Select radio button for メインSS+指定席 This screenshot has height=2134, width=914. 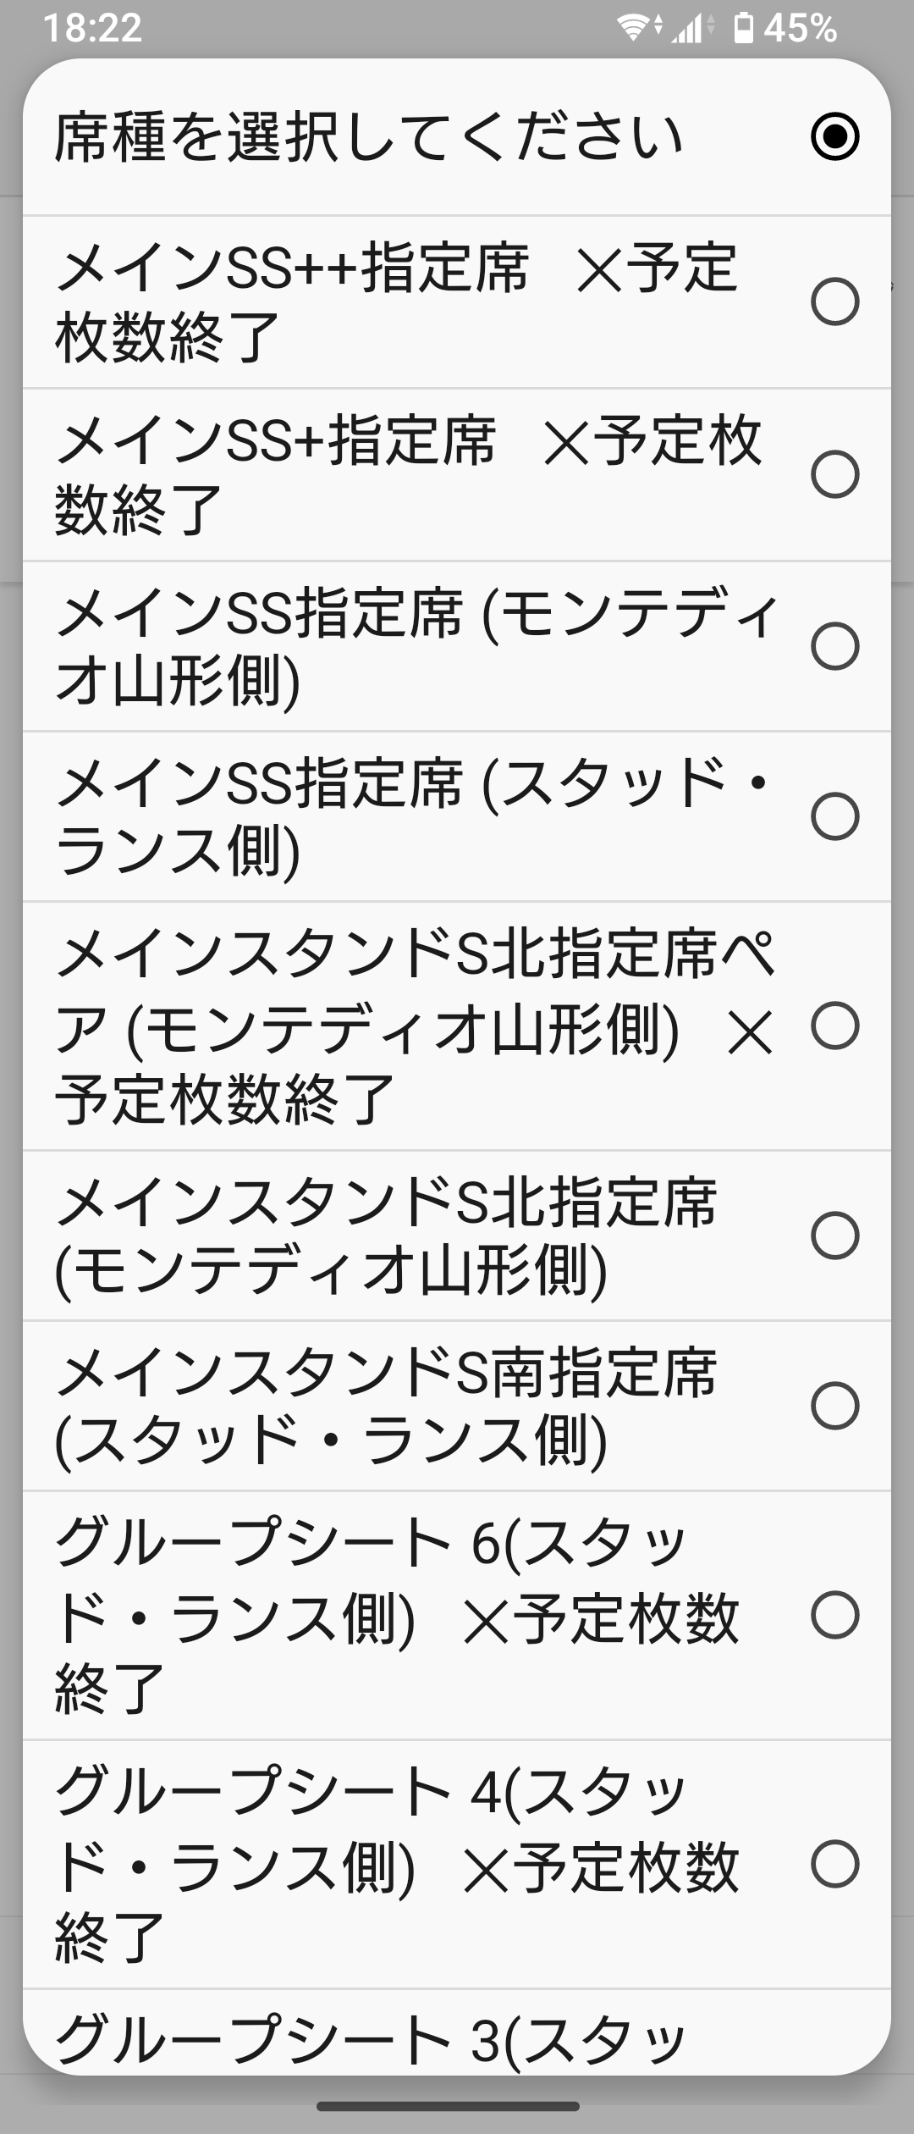(834, 474)
